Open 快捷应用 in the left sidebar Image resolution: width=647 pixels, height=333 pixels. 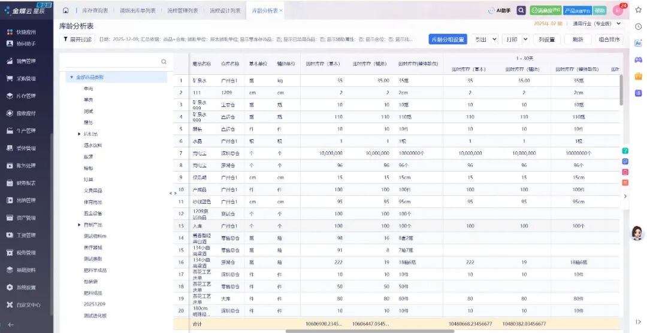(x=22, y=32)
